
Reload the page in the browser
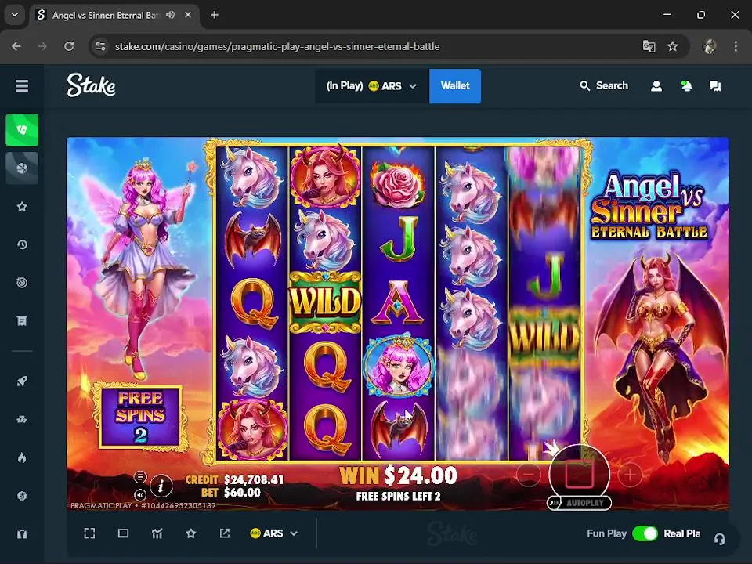coord(69,46)
